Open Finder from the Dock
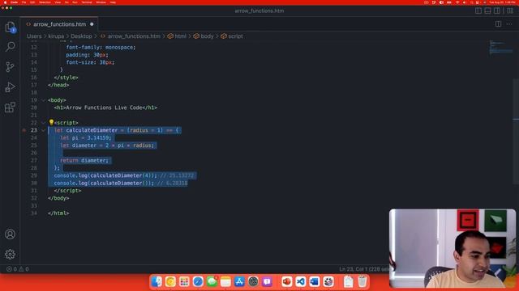The height and width of the screenshot is (291, 519). [157, 281]
